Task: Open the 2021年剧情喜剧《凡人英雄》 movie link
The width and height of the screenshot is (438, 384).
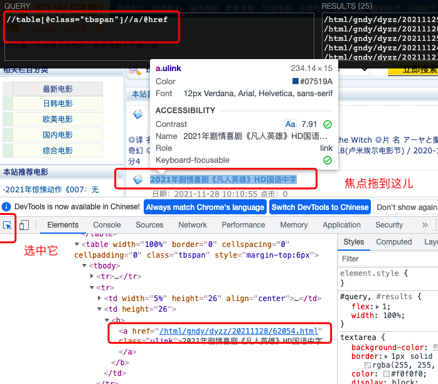Action: (223, 180)
